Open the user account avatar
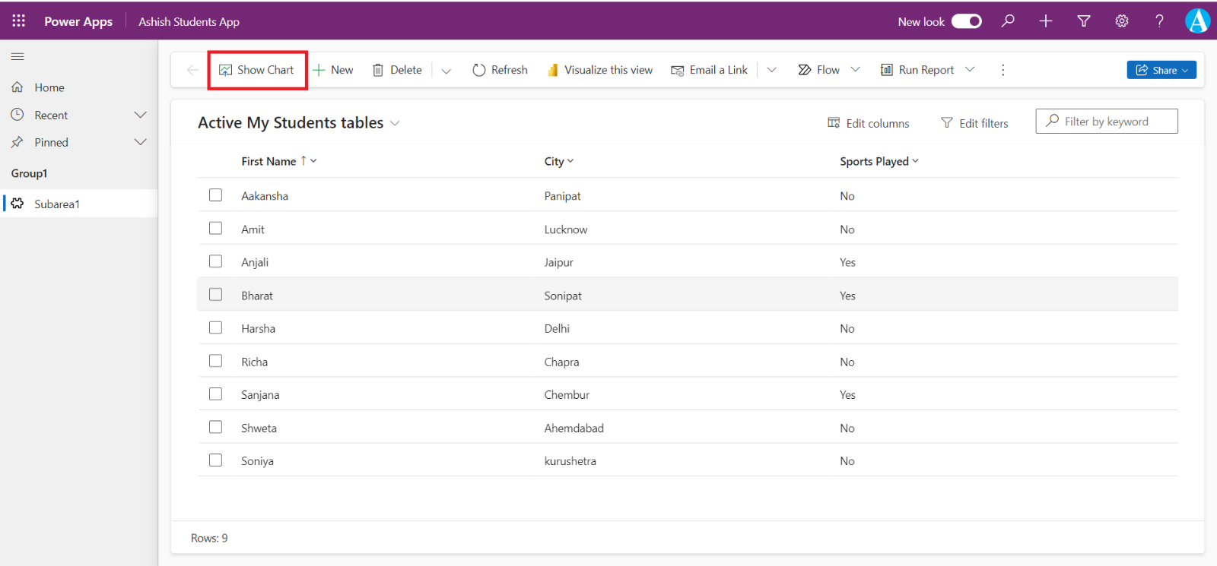The width and height of the screenshot is (1217, 566). [1197, 21]
